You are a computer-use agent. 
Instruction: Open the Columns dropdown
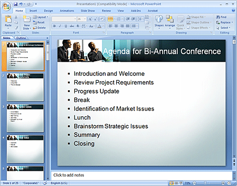135,26
